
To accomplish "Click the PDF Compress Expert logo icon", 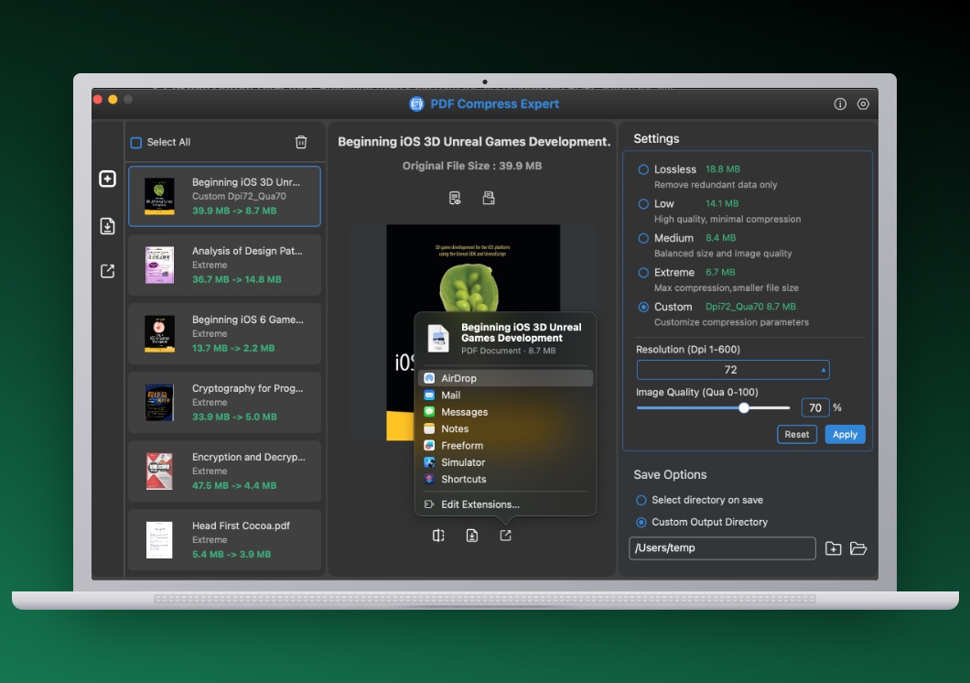I will tap(416, 104).
